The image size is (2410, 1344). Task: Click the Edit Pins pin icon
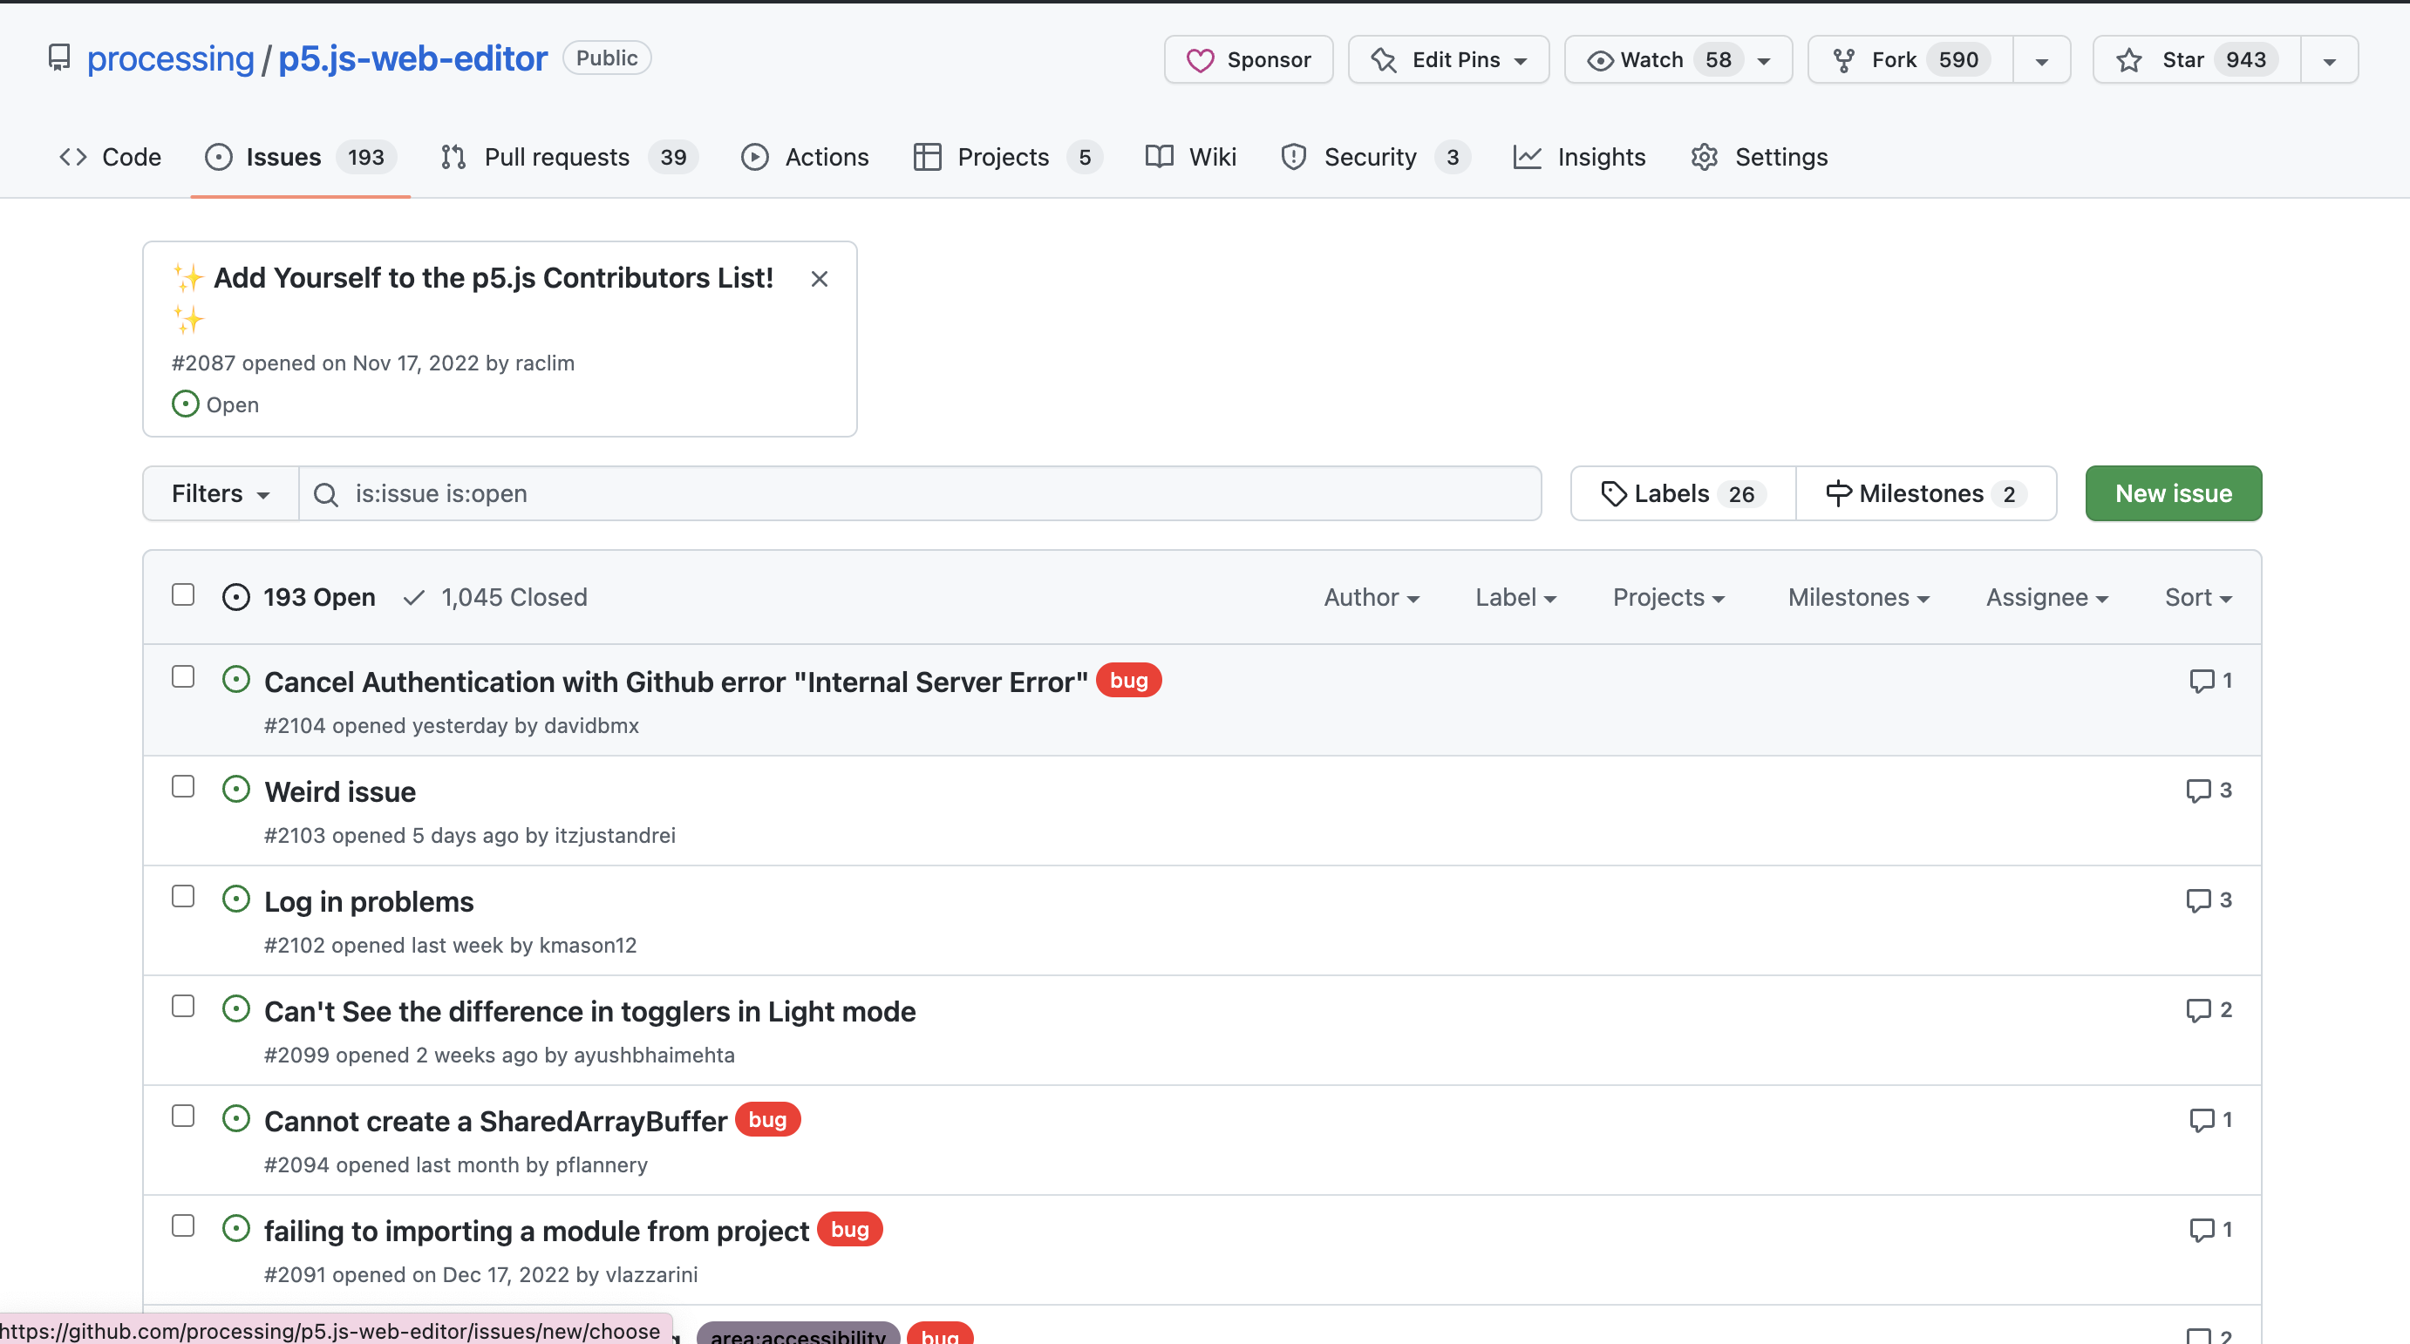click(1384, 60)
